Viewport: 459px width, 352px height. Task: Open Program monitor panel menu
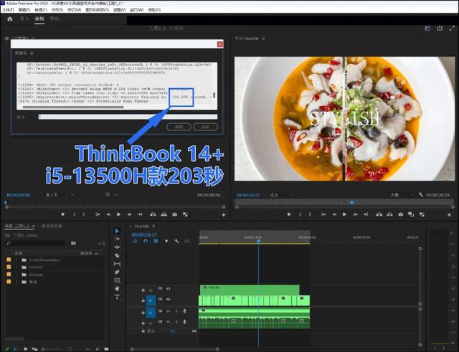tap(263, 38)
